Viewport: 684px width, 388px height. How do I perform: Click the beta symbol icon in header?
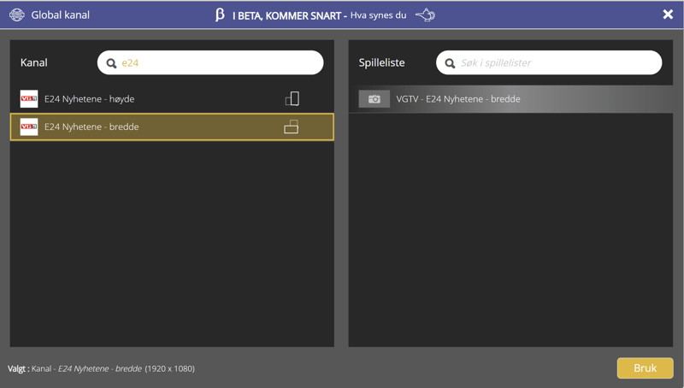point(220,15)
